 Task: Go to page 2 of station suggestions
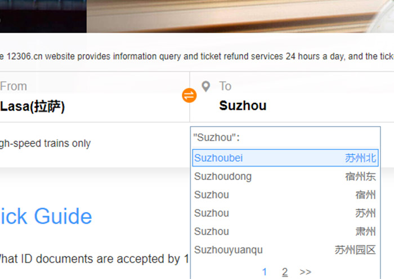[x=285, y=272]
